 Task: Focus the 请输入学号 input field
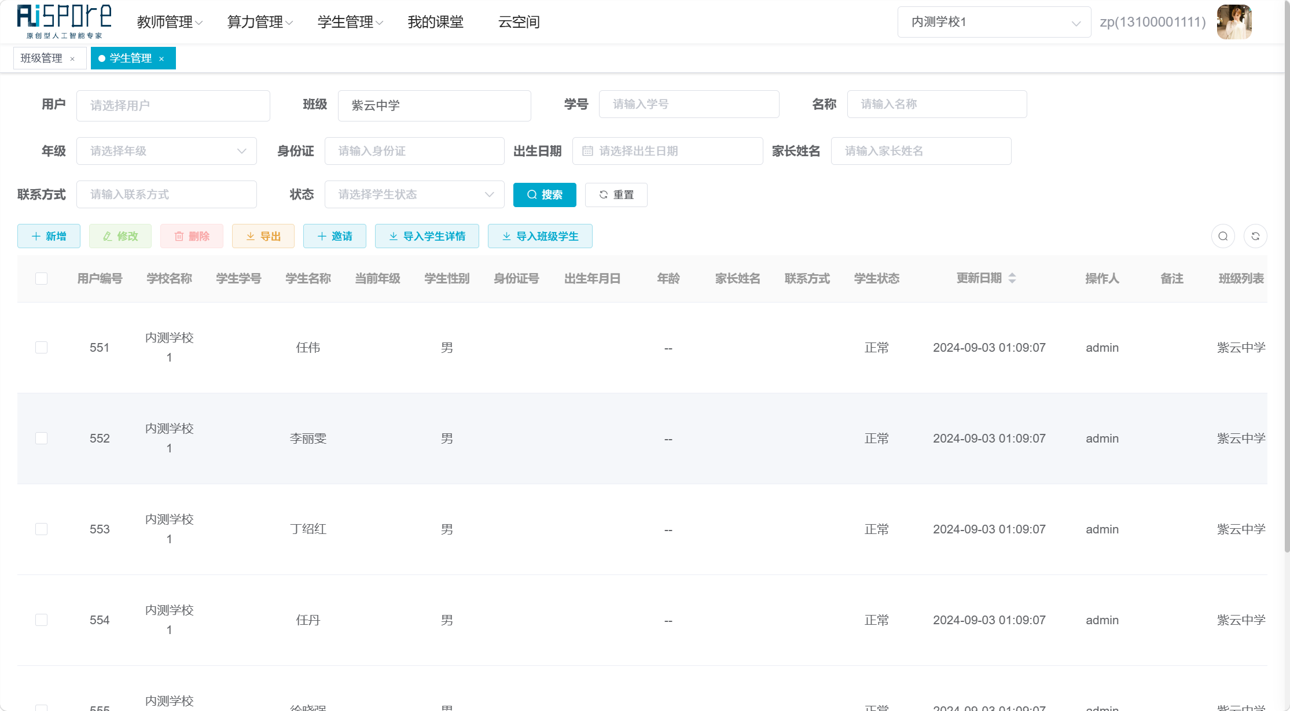pyautogui.click(x=689, y=104)
